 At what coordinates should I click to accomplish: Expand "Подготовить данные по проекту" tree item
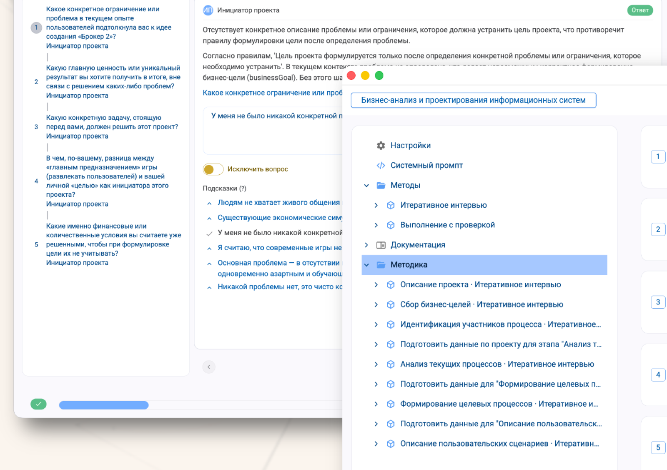coord(376,344)
